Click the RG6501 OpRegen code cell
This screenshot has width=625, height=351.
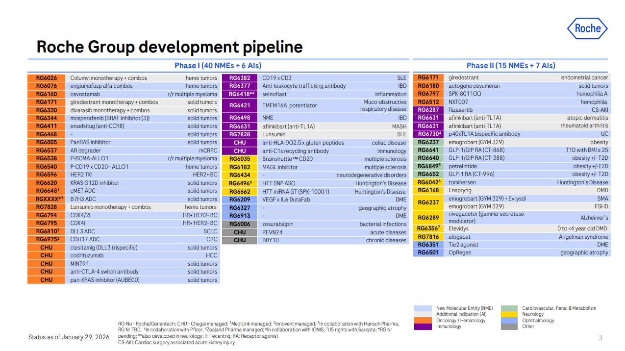(x=428, y=253)
